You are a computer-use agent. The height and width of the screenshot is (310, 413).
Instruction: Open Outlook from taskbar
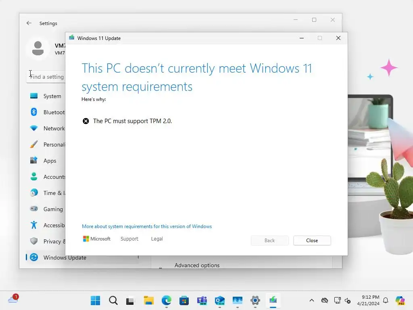(220, 300)
